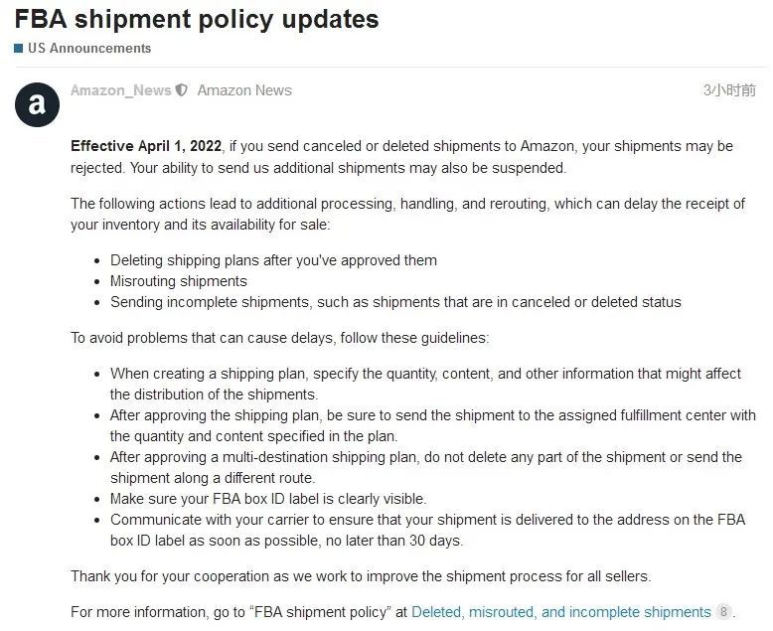This screenshot has width=773, height=631.
Task: Click the bold Effective April 1, 2022 text
Action: (146, 146)
